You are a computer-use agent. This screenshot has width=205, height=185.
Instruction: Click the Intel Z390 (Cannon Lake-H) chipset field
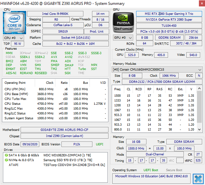(x=64, y=136)
